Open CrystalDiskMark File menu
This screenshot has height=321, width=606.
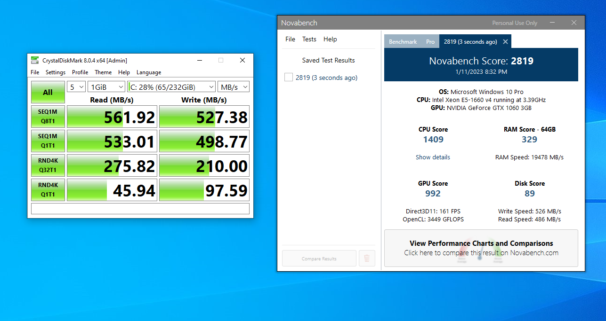35,72
